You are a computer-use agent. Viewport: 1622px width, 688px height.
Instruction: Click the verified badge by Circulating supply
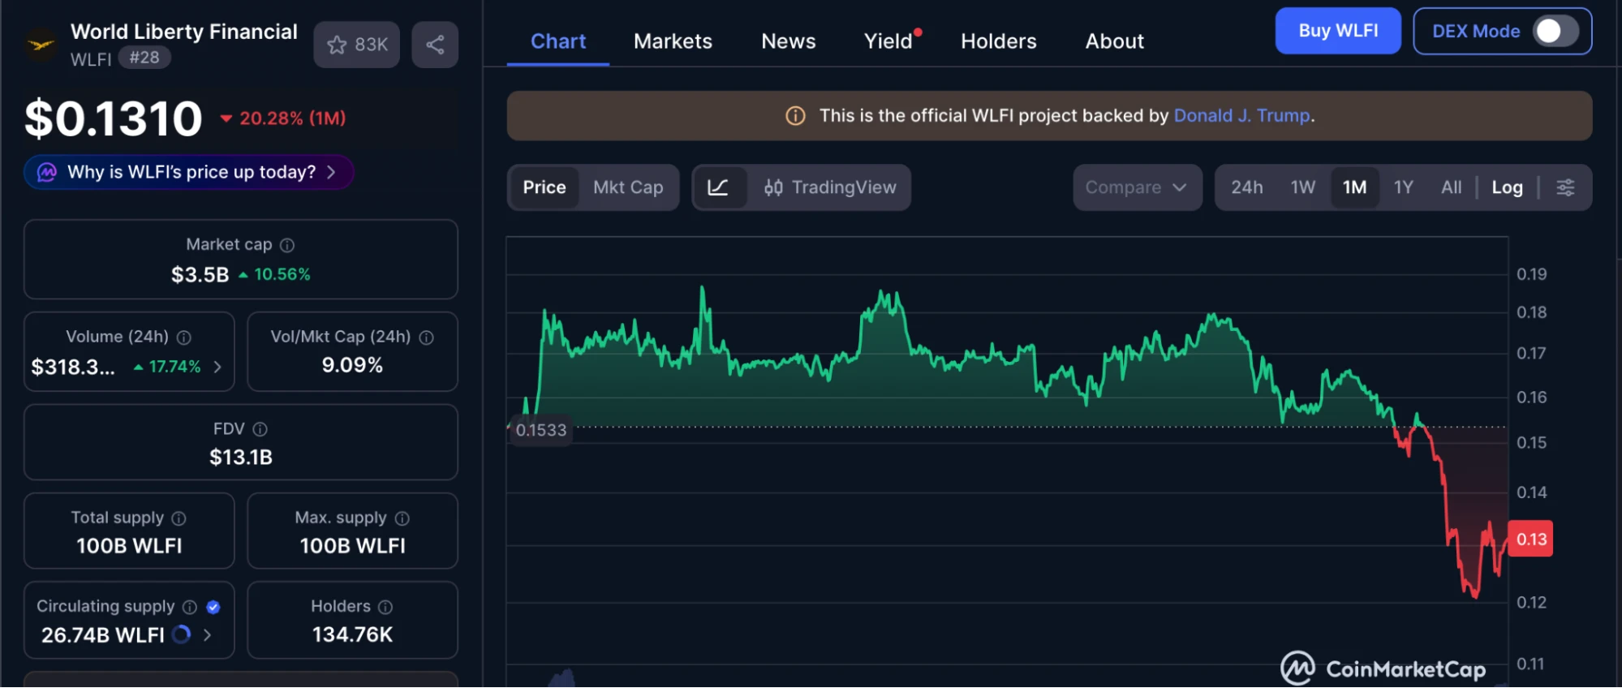(213, 607)
